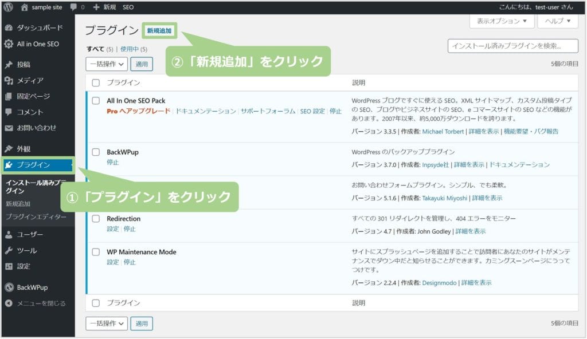Click the 5個の項目 count at bottom
This screenshot has width=587, height=339.
click(565, 324)
